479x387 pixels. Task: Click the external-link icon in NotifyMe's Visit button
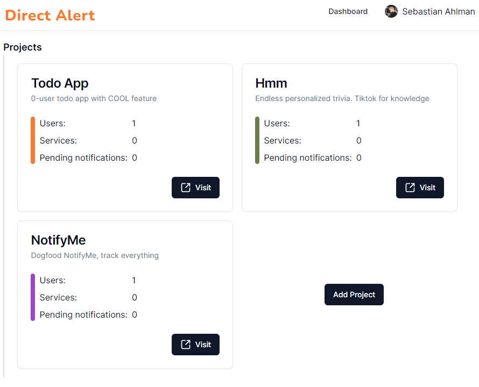pos(186,345)
